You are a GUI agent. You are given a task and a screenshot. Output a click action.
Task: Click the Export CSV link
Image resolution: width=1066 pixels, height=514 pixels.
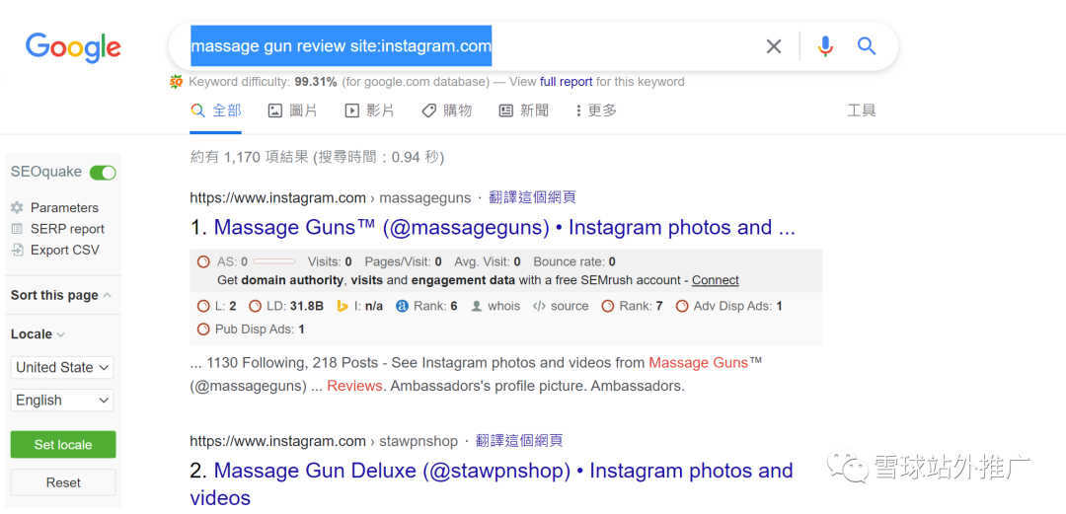point(64,251)
